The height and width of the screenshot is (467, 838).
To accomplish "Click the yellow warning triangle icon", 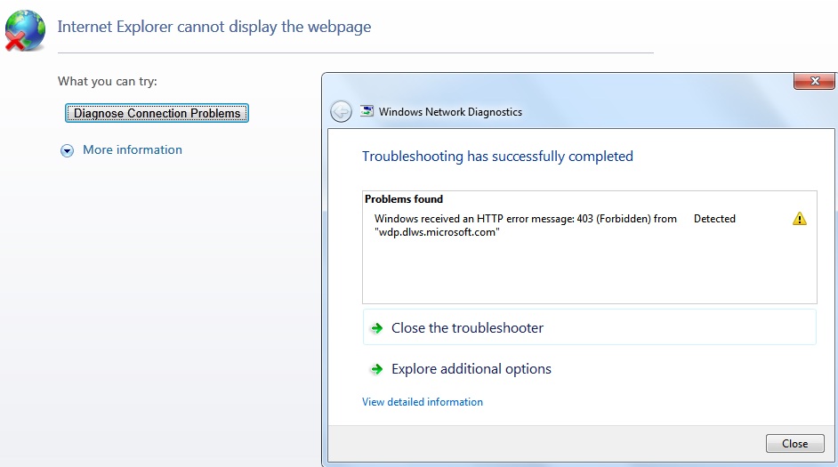I will [x=800, y=219].
